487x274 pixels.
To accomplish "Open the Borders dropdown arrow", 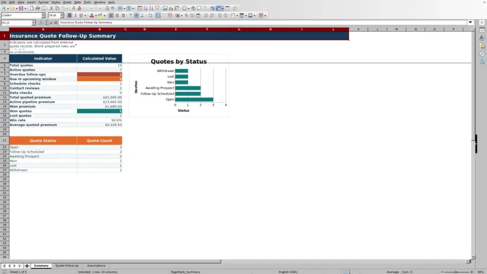I will tap(237, 16).
